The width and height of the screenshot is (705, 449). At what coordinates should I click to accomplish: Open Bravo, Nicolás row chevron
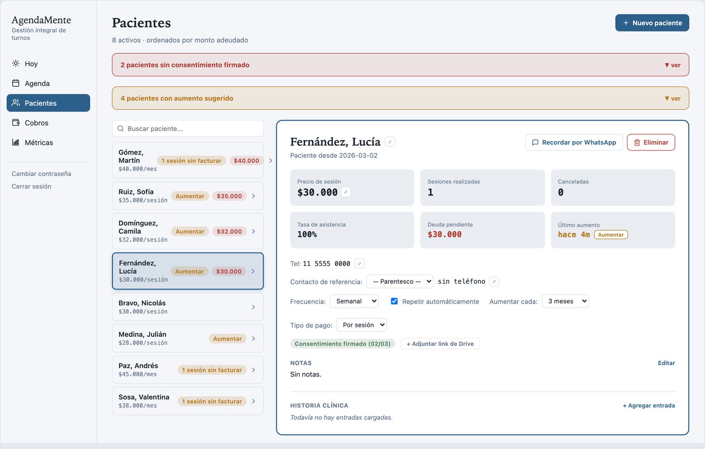pos(253,307)
